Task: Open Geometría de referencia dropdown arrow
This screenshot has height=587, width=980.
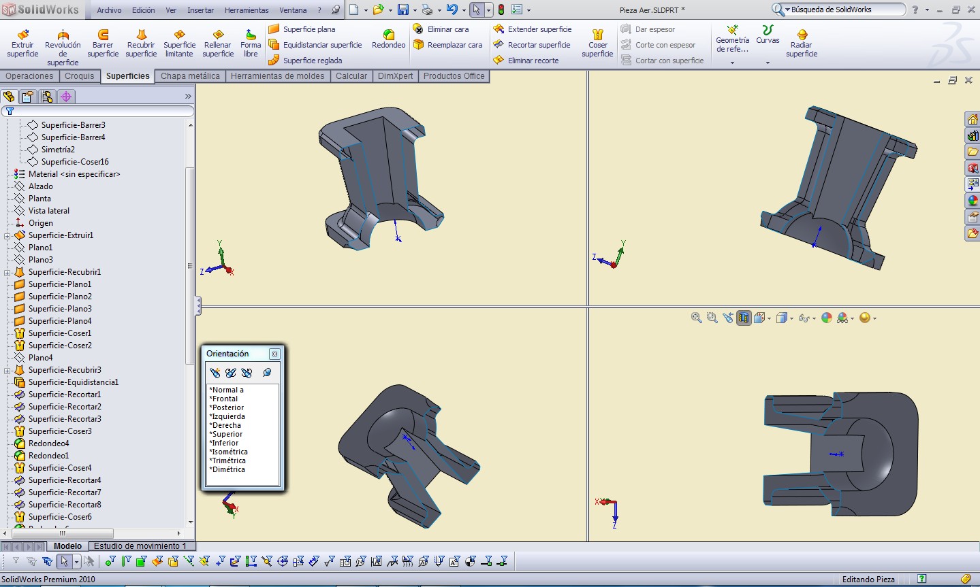Action: coord(732,63)
